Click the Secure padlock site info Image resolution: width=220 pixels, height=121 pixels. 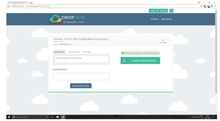coord(21,6)
